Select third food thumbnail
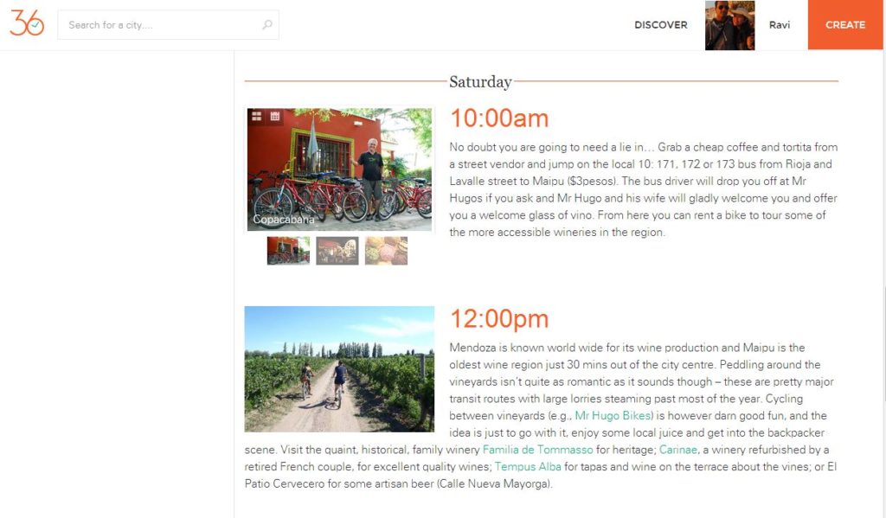 386,251
